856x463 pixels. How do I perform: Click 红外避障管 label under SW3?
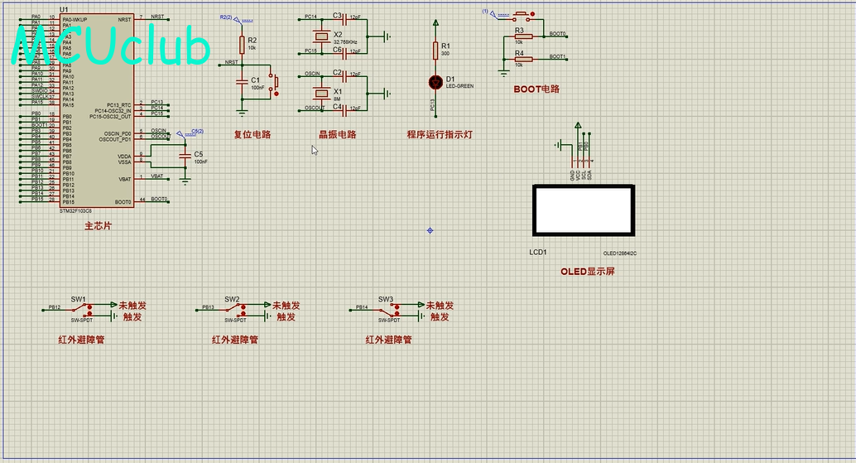(389, 340)
